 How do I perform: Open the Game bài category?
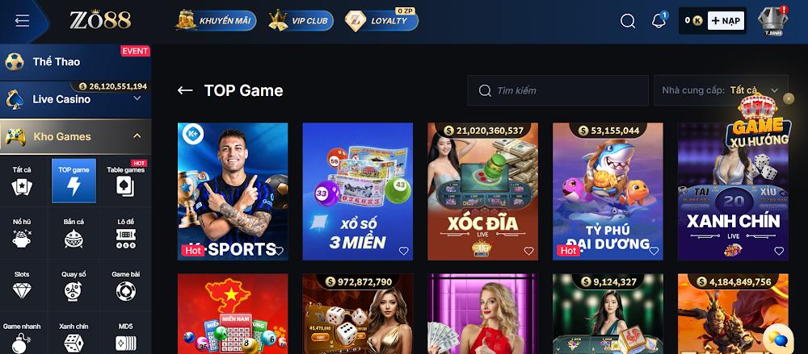click(x=126, y=285)
